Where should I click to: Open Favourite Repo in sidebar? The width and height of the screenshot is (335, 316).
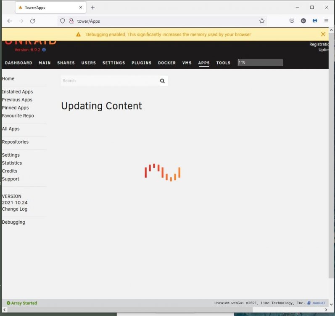(x=18, y=115)
